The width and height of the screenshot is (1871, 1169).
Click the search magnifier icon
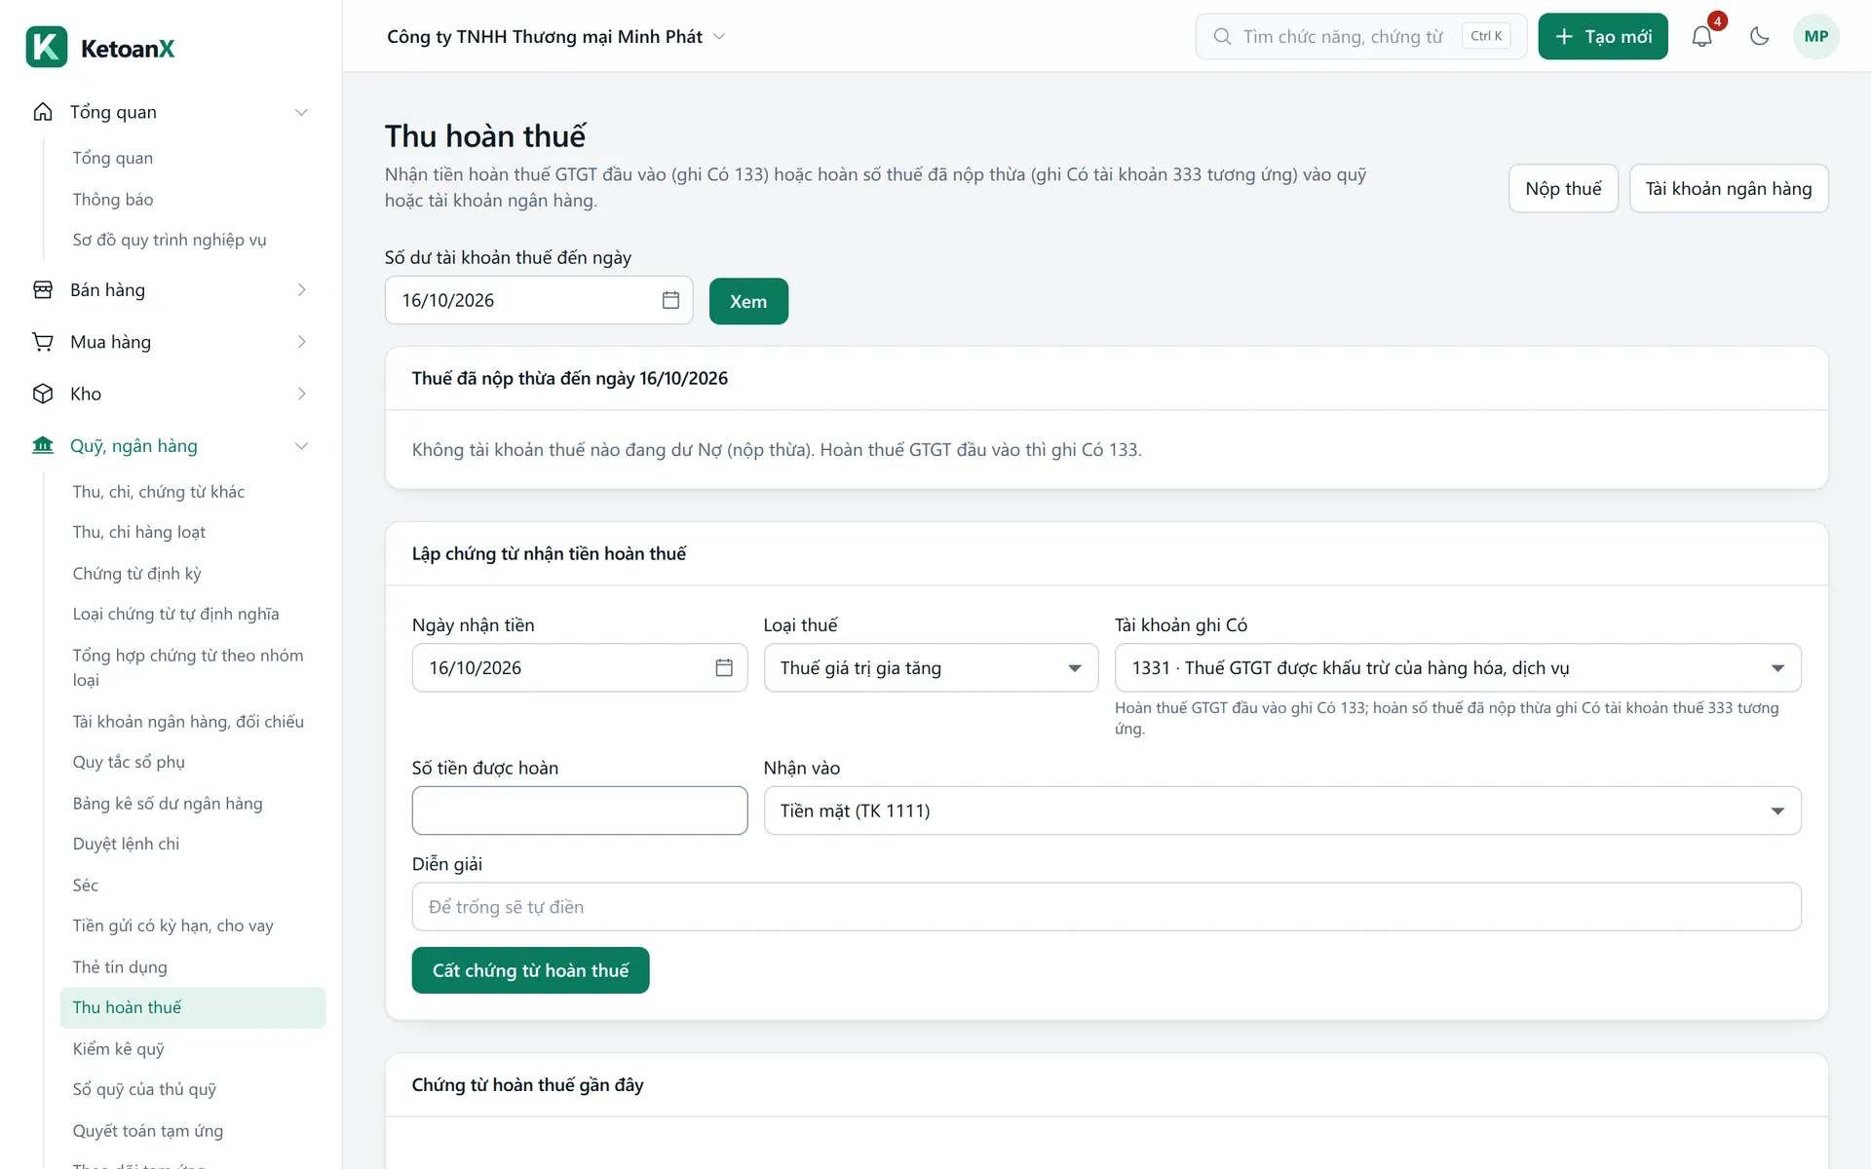tap(1222, 37)
